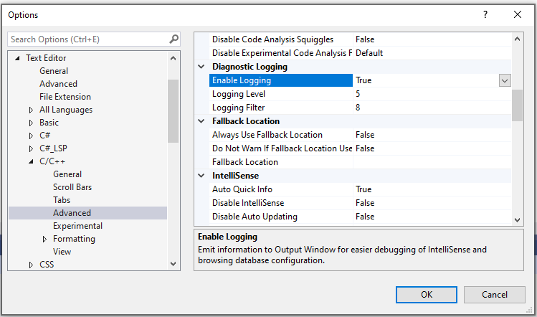
Task: Click the Auto Quick Info True value
Action: [x=363, y=189]
